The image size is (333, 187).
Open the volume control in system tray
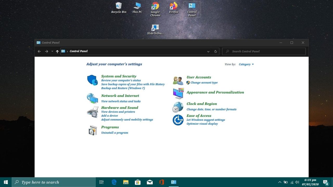[x=297, y=182]
